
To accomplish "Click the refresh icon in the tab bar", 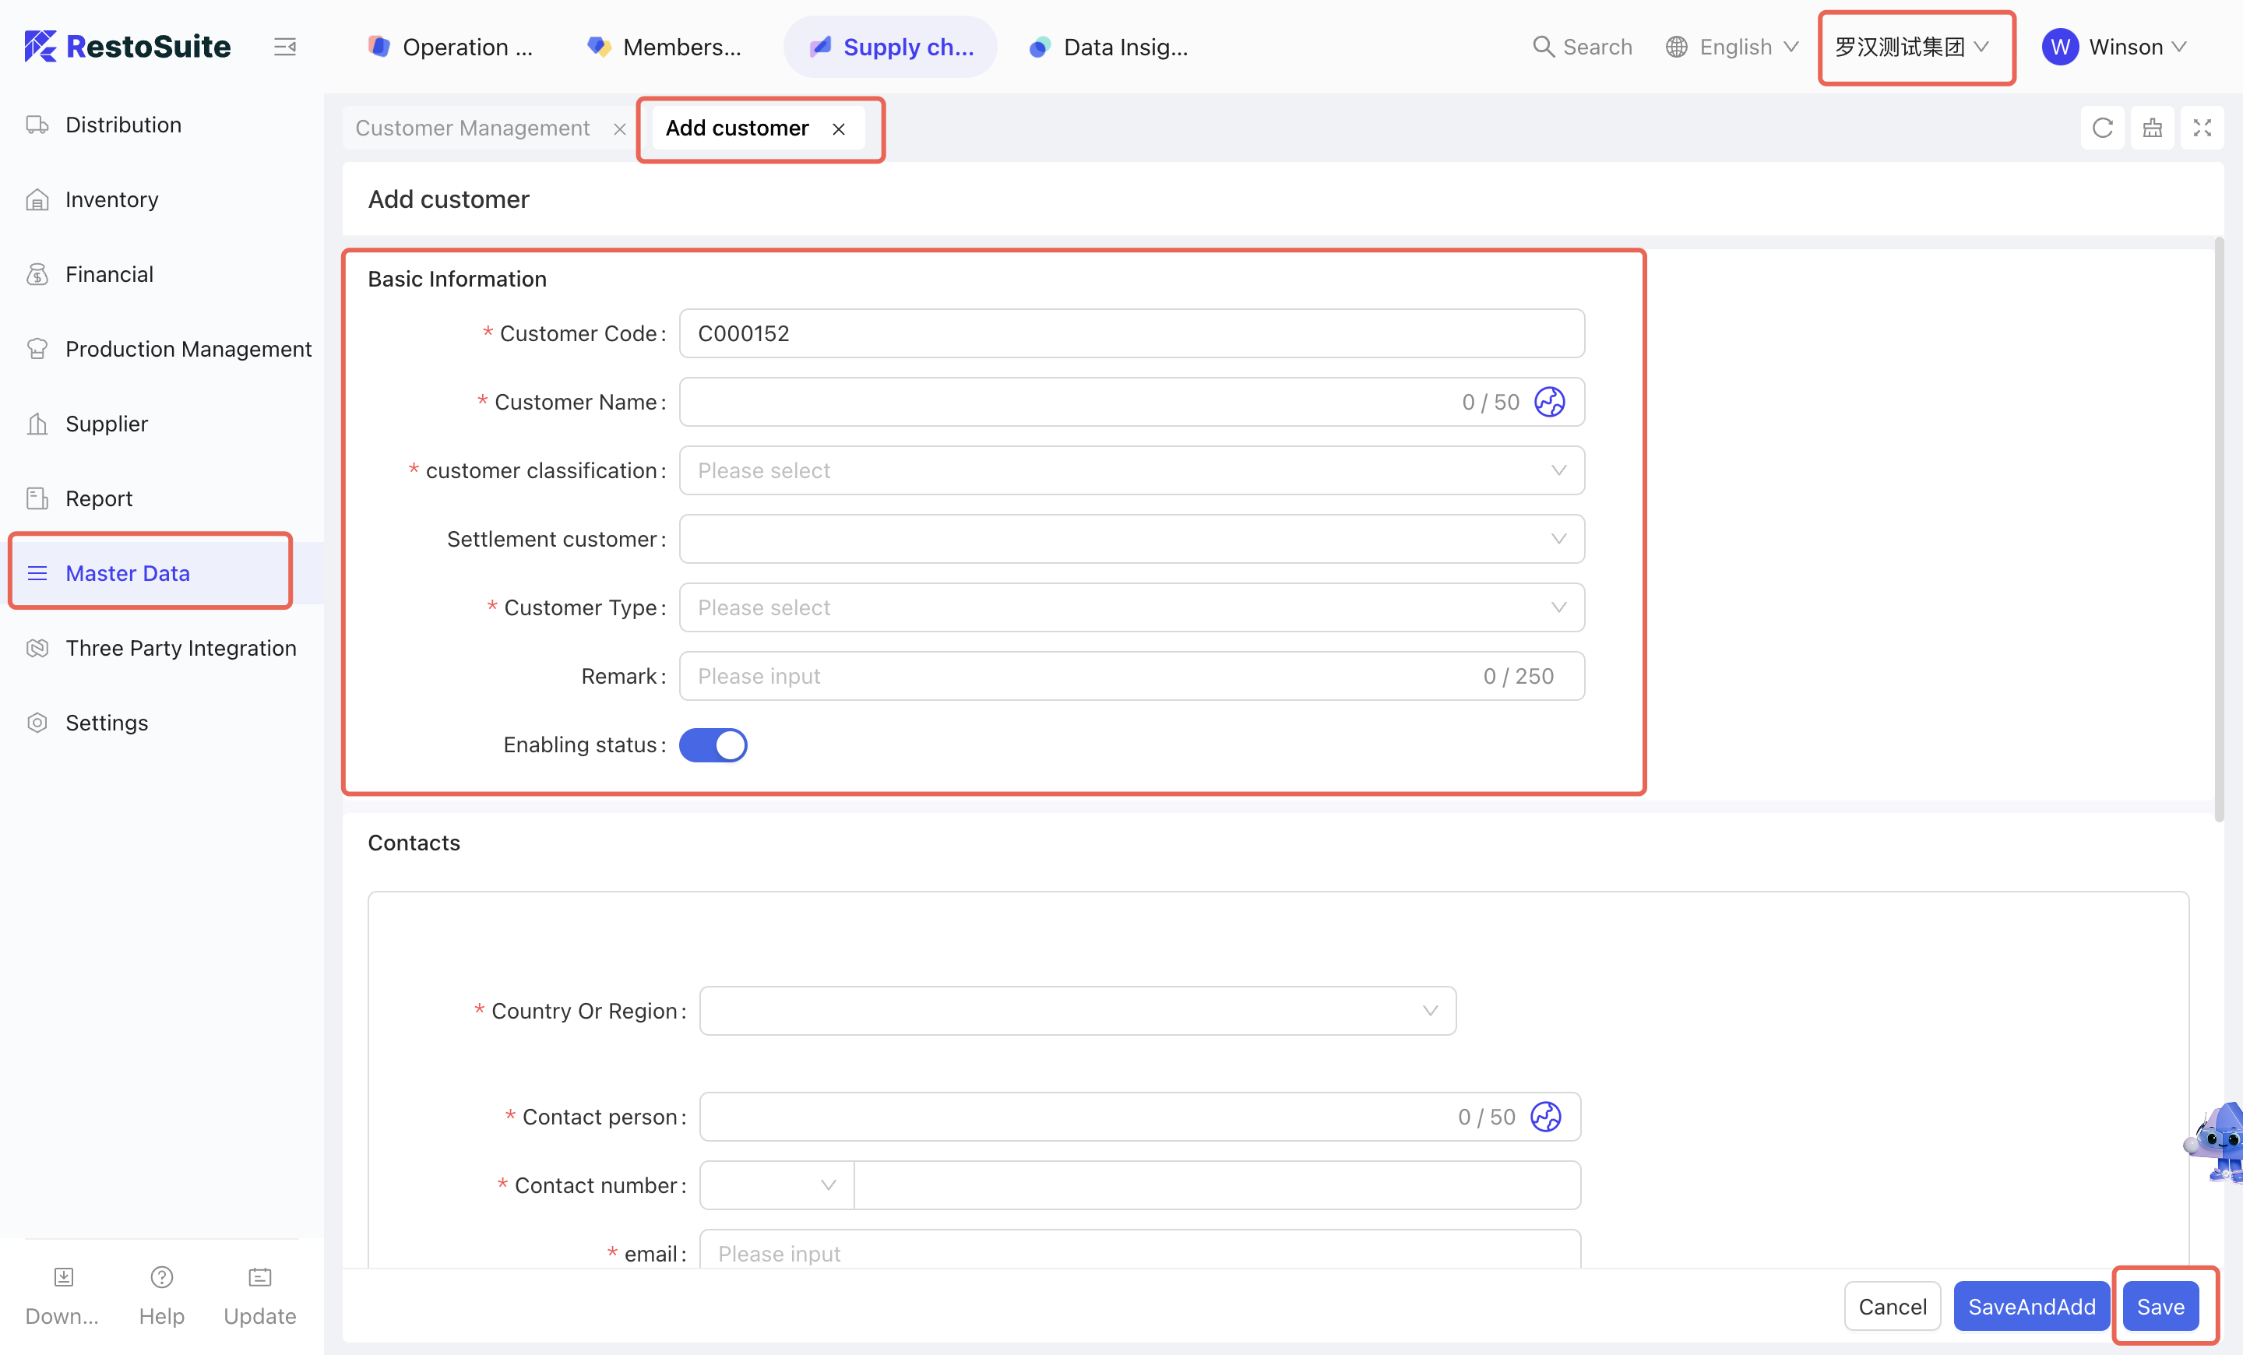I will 2102,128.
